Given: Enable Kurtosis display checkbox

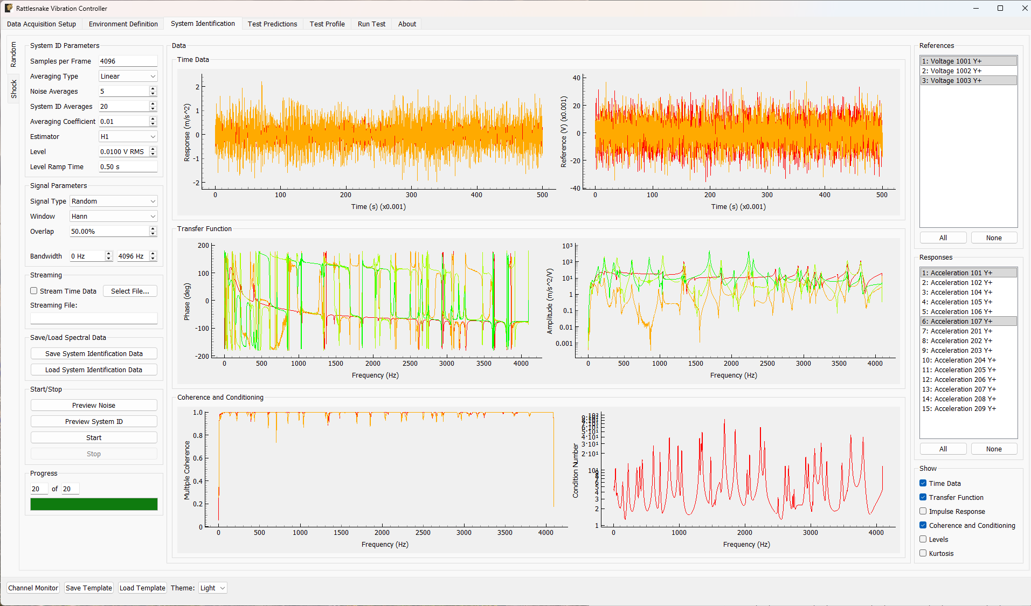Looking at the screenshot, I should click(923, 553).
